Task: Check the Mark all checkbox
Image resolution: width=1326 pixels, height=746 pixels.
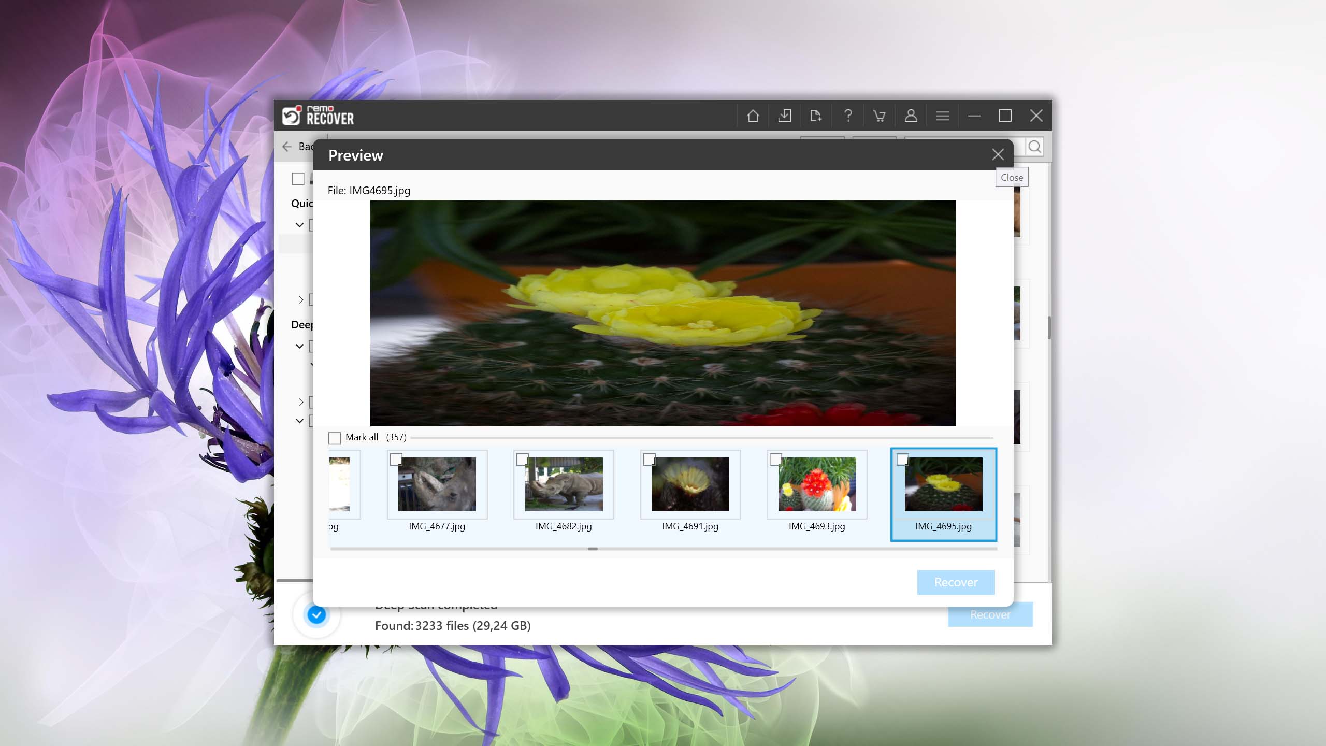Action: click(x=335, y=438)
